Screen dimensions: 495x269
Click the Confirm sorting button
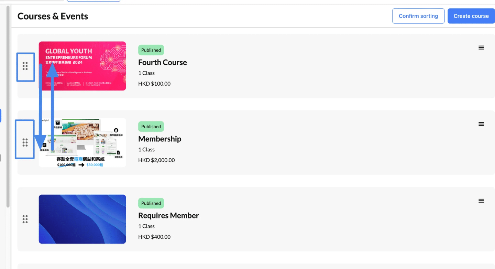click(x=418, y=16)
